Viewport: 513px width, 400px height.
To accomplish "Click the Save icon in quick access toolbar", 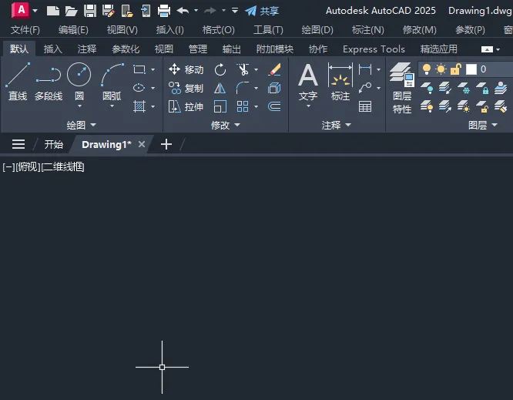I will pos(90,11).
